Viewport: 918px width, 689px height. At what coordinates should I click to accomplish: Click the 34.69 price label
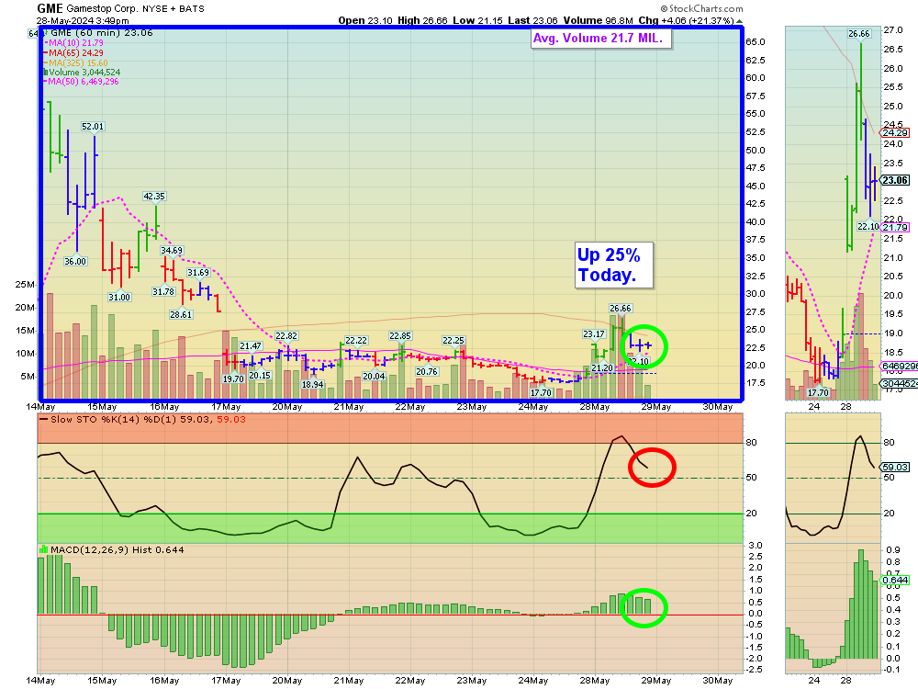click(172, 250)
